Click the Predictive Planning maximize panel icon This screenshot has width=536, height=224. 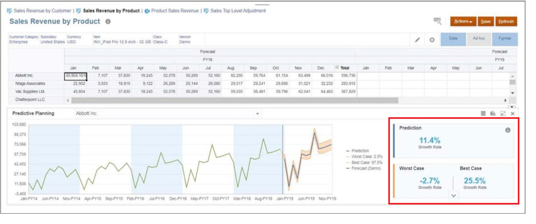503,114
